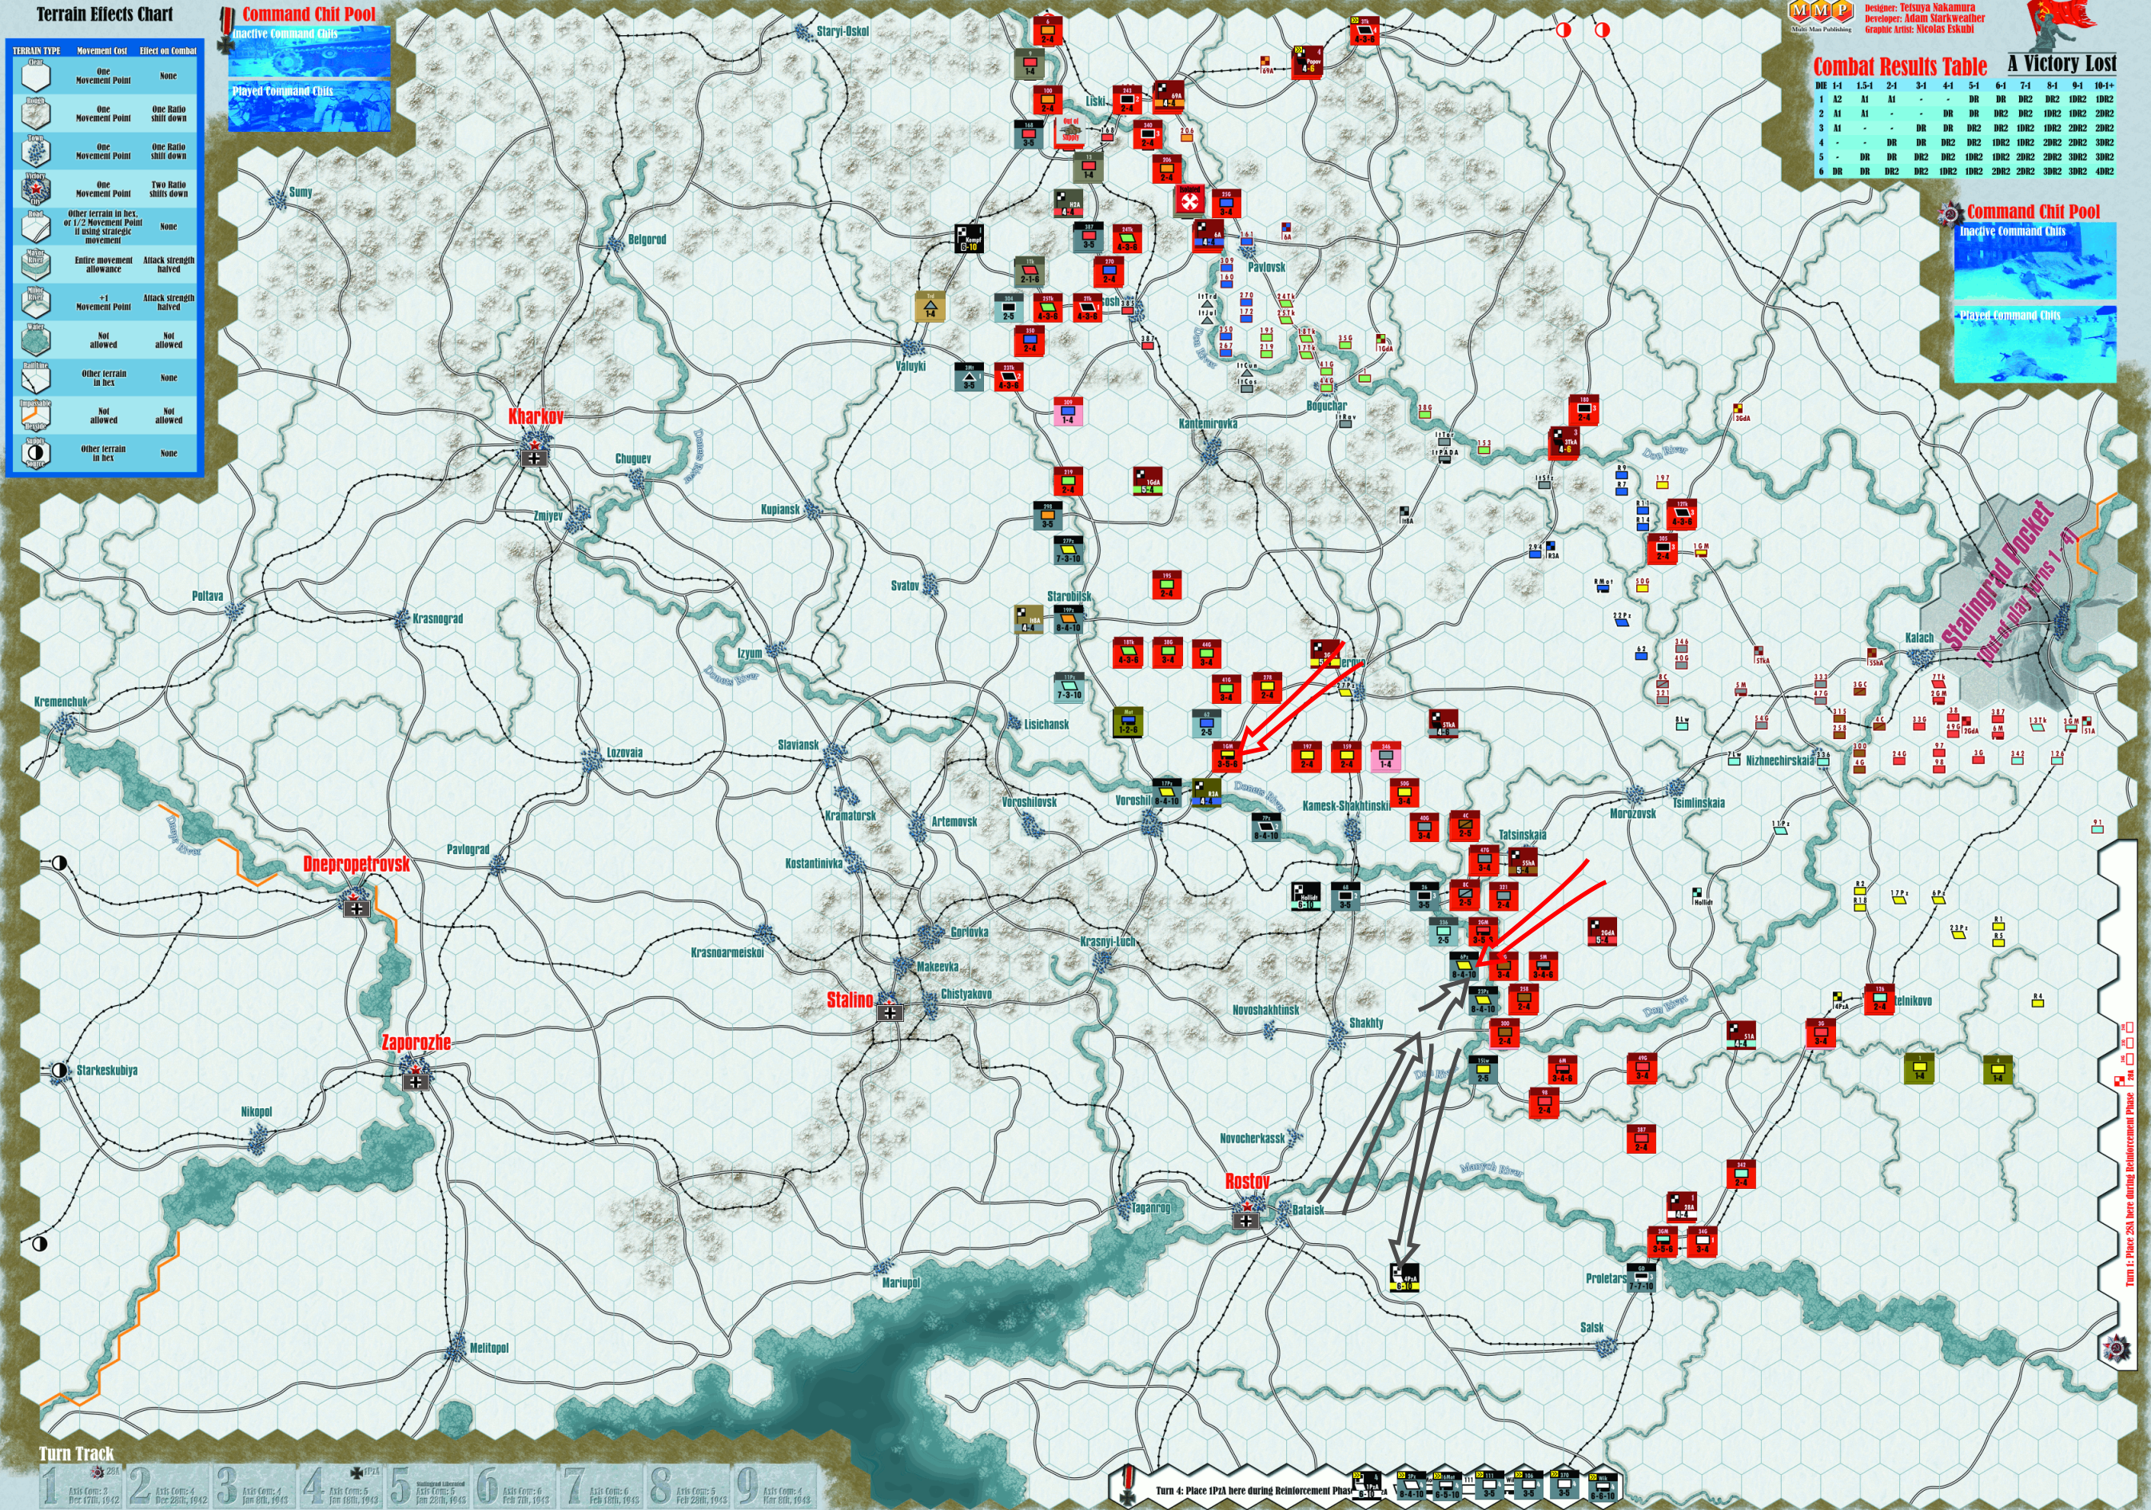Select the 7Pz 8-4-10 panzer counter
Viewport: 2151px width, 1510px height.
[x=1265, y=828]
